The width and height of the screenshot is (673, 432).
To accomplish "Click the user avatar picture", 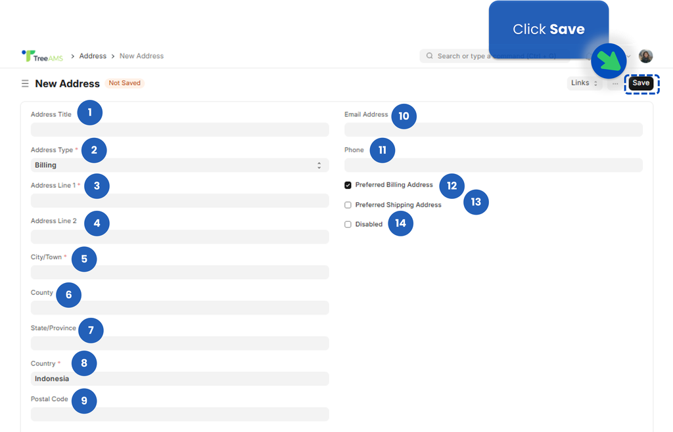I will pyautogui.click(x=645, y=56).
